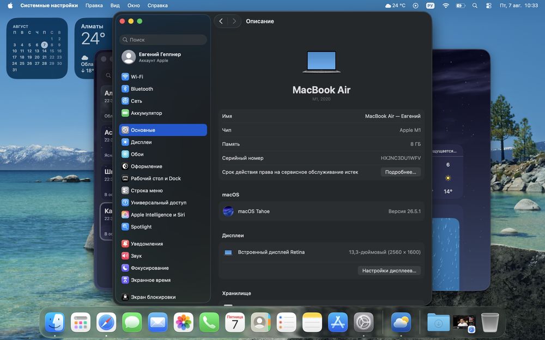Click Настройки дисплеев... button
Screen dimensions: 545x340
pyautogui.click(x=389, y=270)
